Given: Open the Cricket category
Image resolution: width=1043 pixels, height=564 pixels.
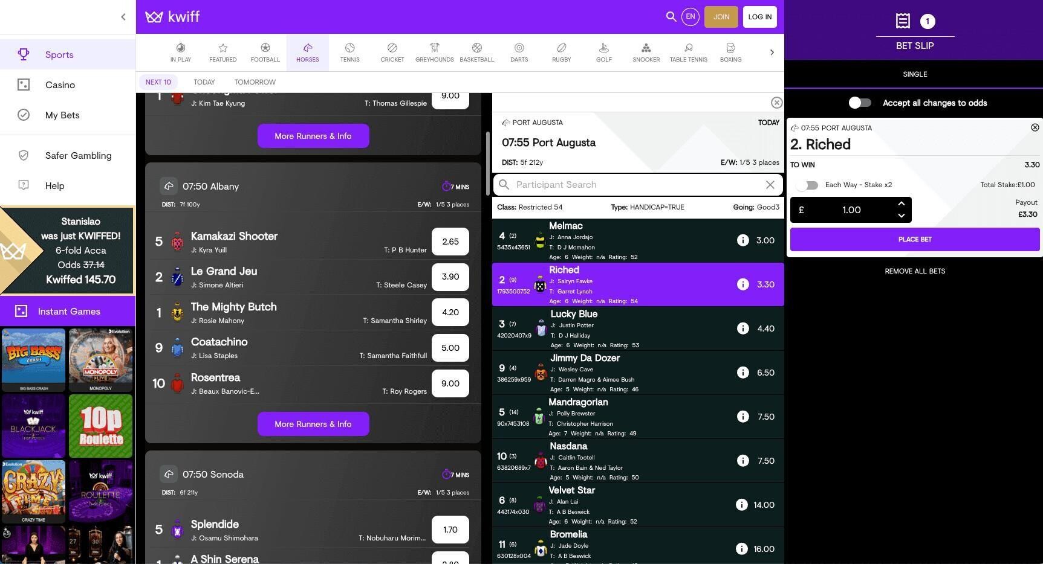Looking at the screenshot, I should [392, 53].
